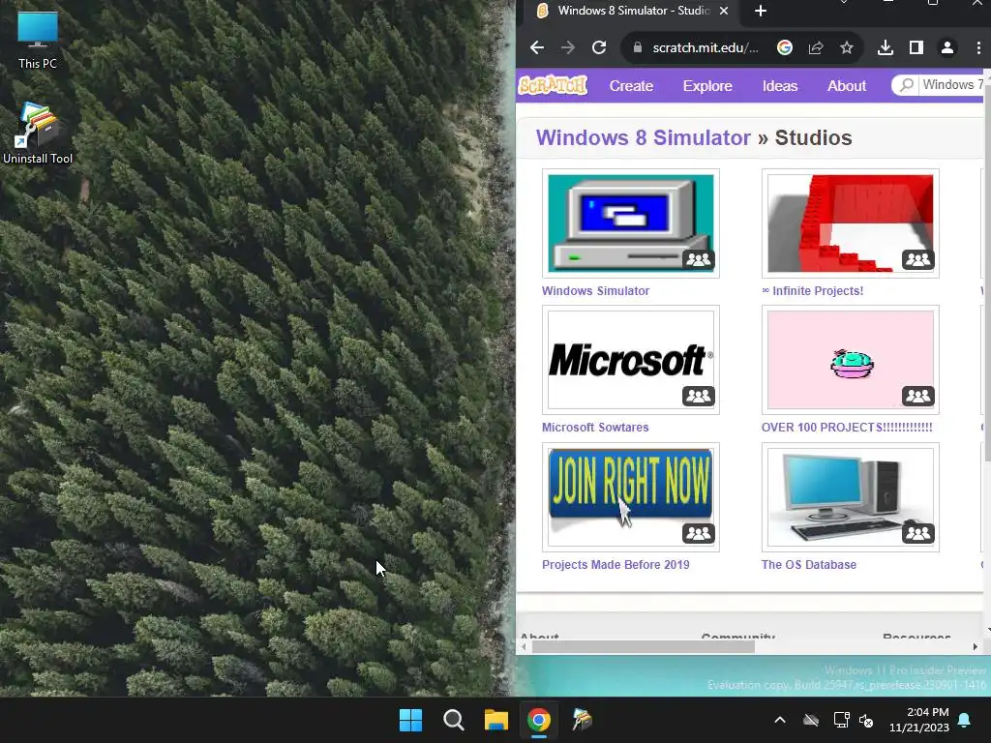Click the Chrome forward arrow
The height and width of the screenshot is (743, 991).
567,47
